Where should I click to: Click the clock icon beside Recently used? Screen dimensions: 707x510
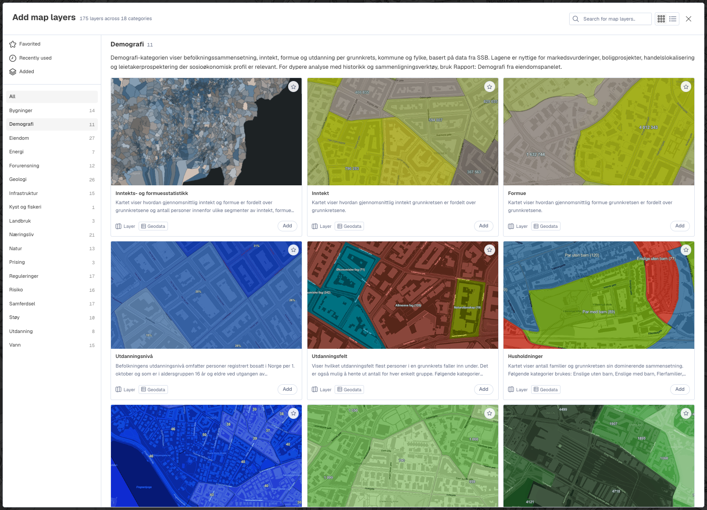pyautogui.click(x=13, y=58)
